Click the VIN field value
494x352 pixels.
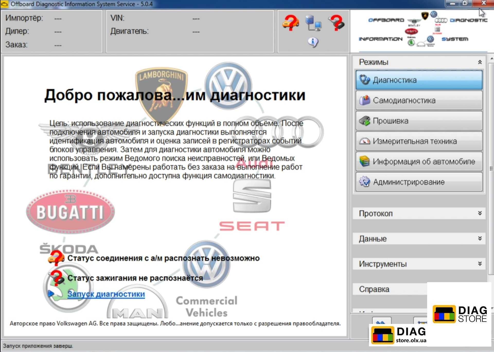196,19
